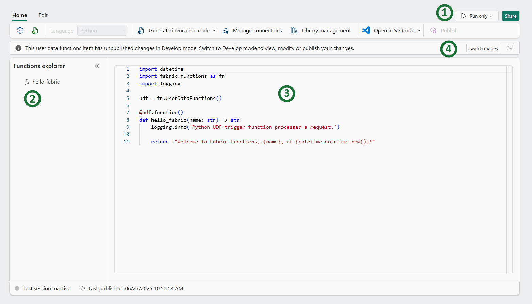The height and width of the screenshot is (304, 532).
Task: Click the Generate invocation code icon
Action: 141,31
